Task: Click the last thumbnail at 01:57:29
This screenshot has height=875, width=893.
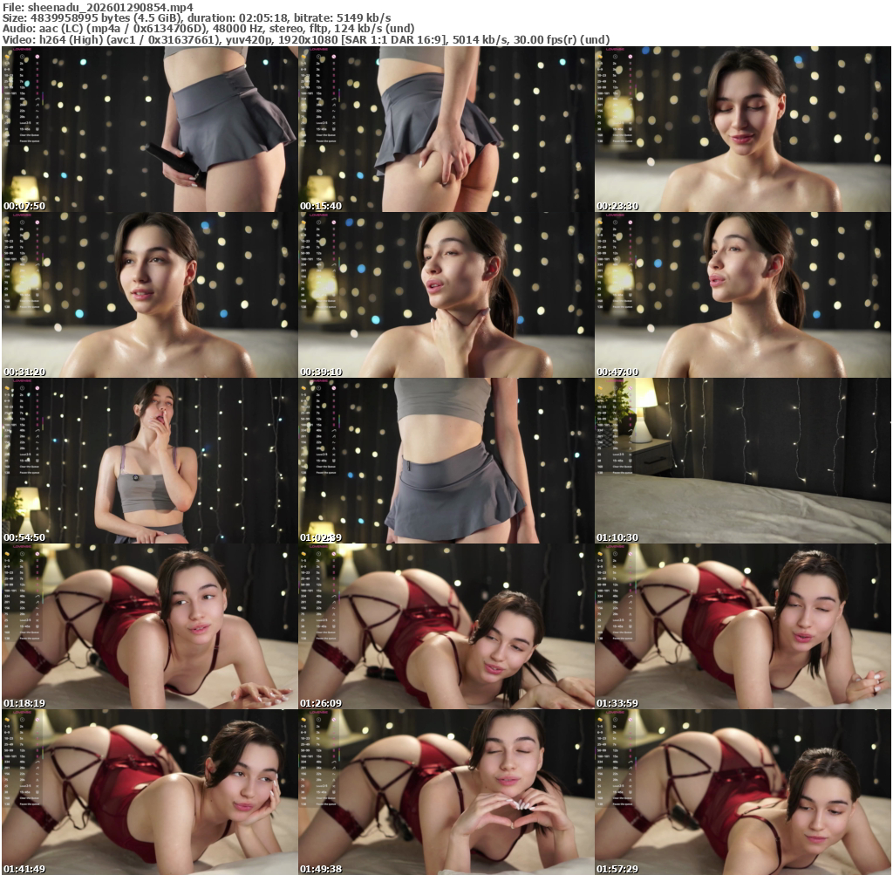Action: pyautogui.click(x=742, y=792)
